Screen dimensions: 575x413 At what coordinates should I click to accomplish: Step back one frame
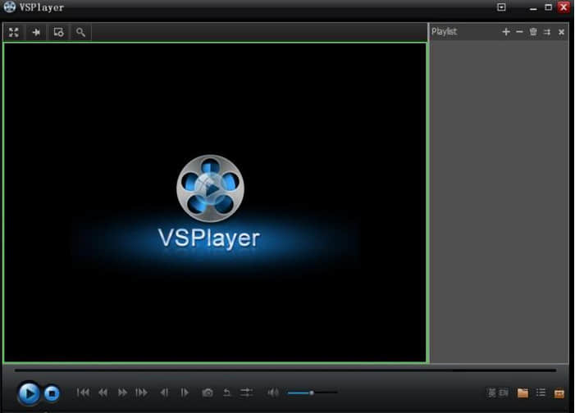tap(165, 393)
